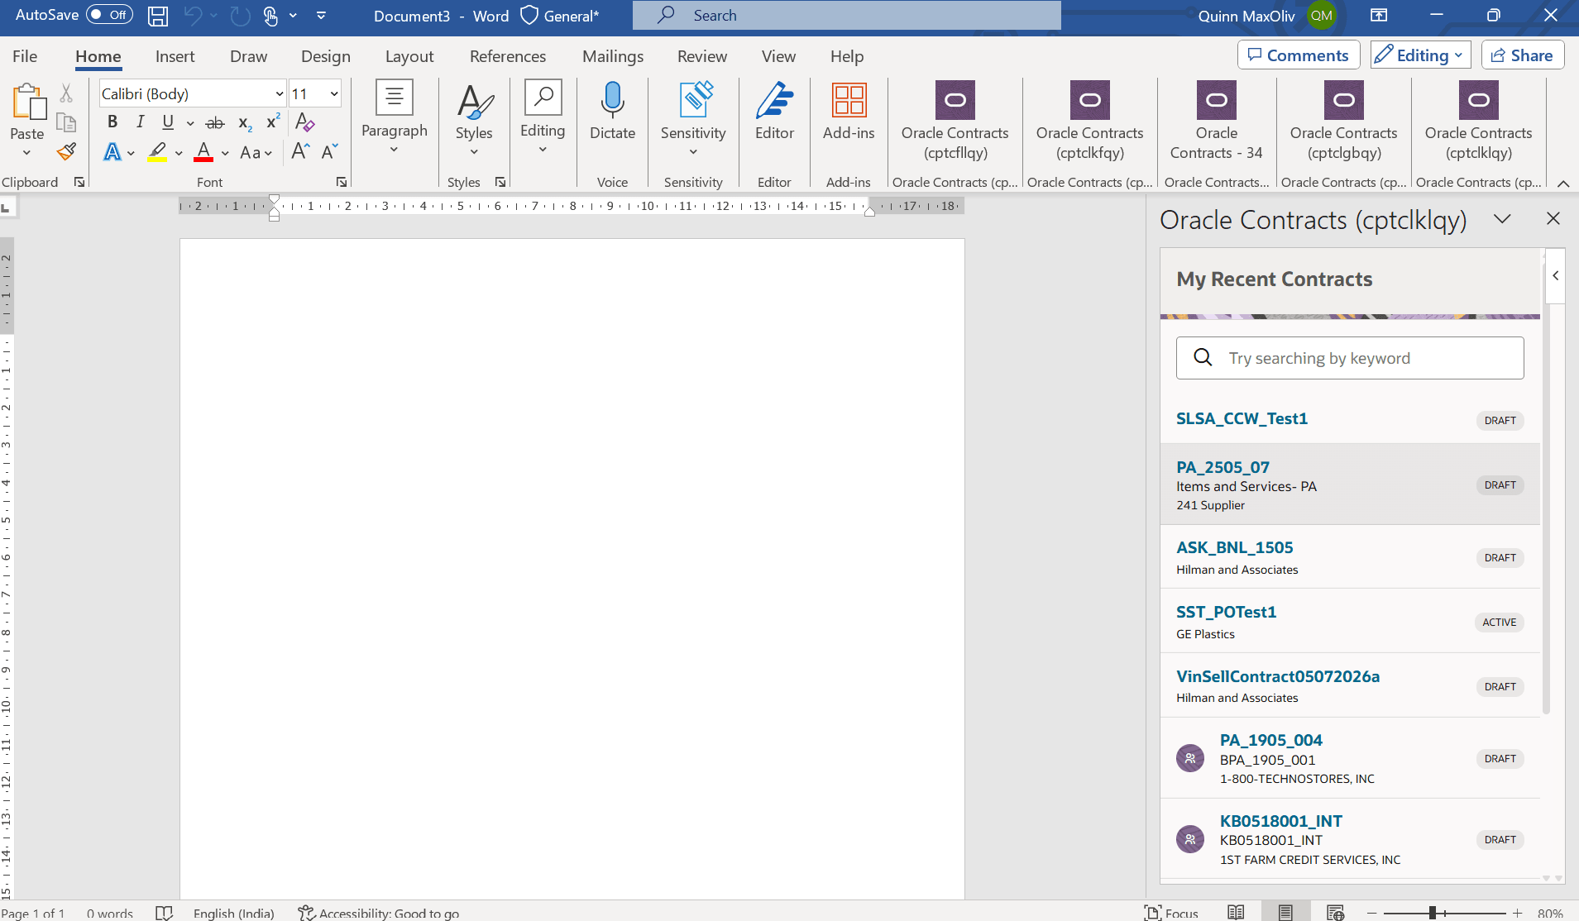Open the font name Calibri (Body) dropdown
The image size is (1579, 921).
tap(279, 94)
